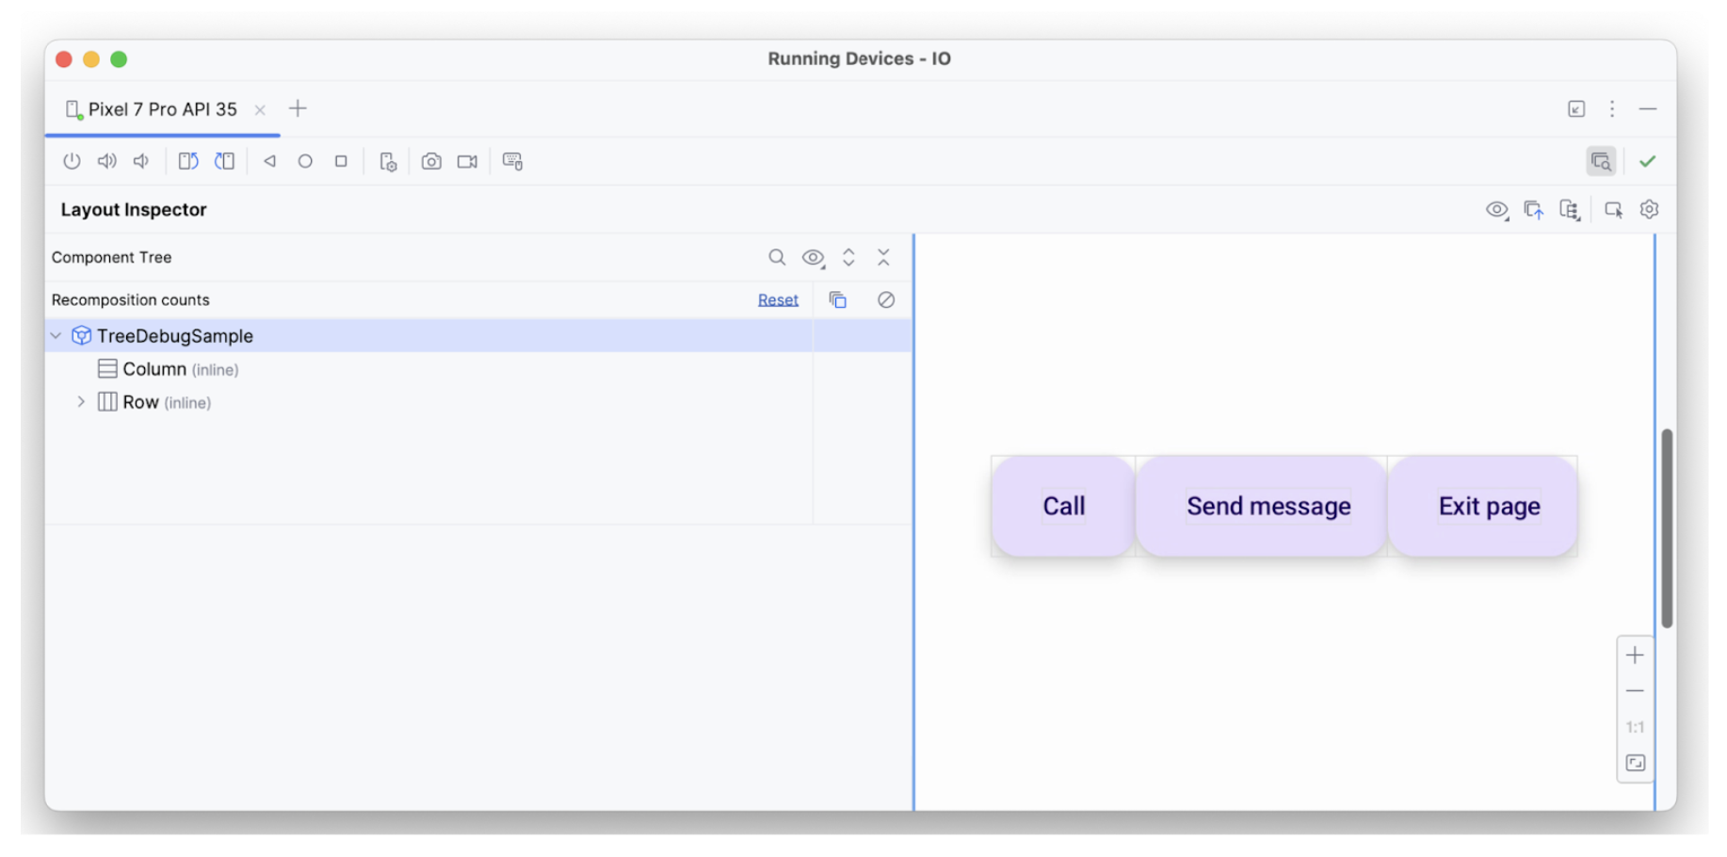Rotate the device counterclockwise
Image resolution: width=1727 pixels, height=857 pixels.
pyautogui.click(x=187, y=160)
